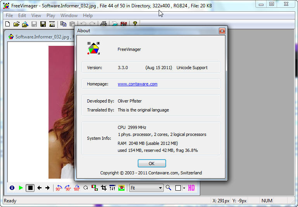Click the grayed-out Save icon
The height and width of the screenshot is (207, 298).
click(34, 24)
